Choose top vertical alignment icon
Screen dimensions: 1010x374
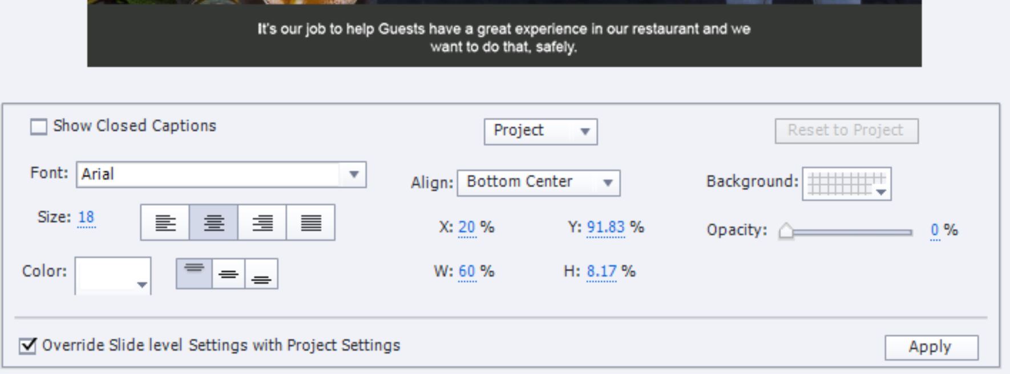[x=194, y=274]
